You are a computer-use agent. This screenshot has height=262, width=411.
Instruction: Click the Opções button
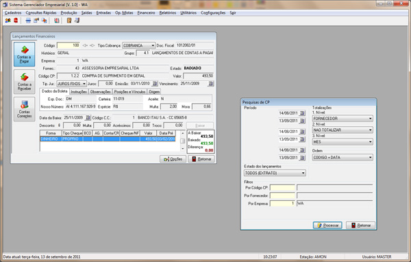tap(173, 159)
